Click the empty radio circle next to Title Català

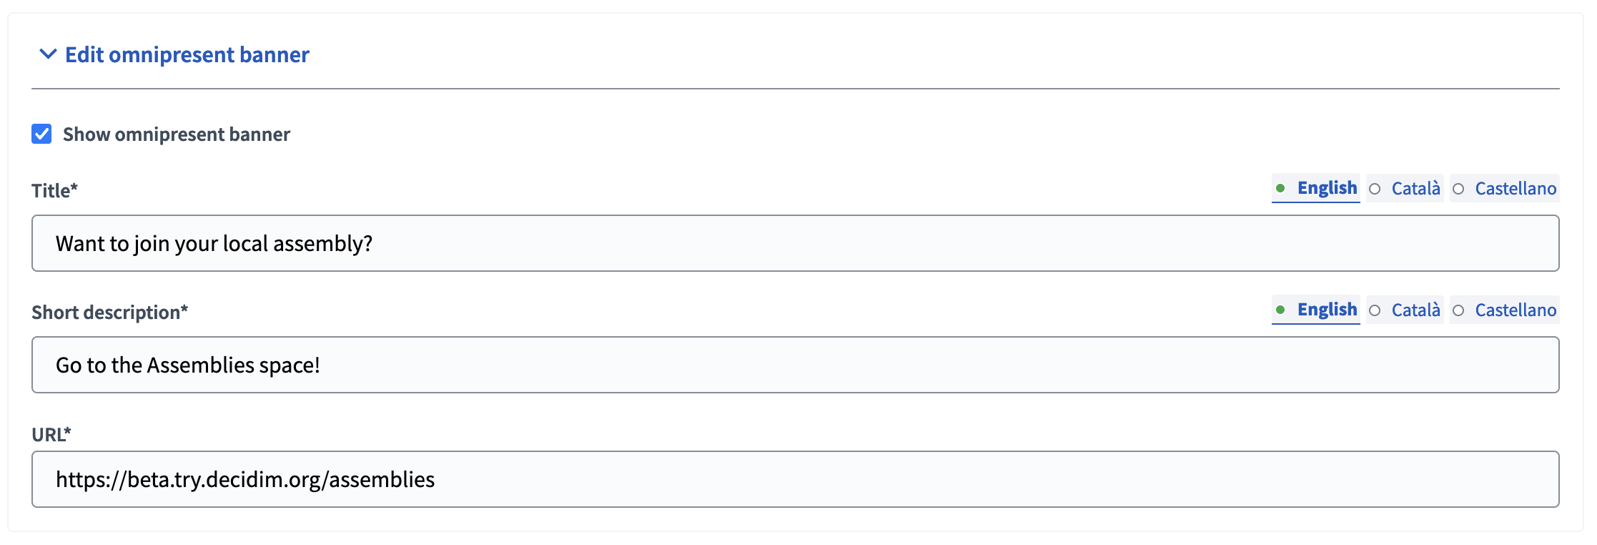coord(1375,189)
